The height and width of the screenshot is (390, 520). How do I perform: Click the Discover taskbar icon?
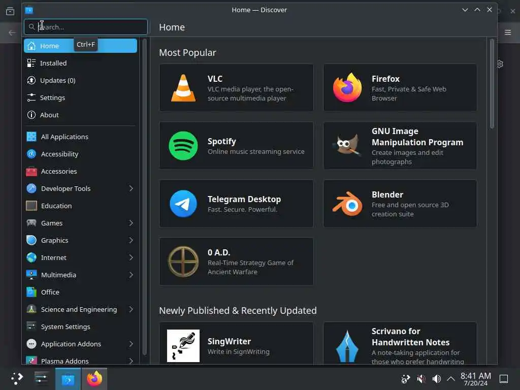click(68, 379)
